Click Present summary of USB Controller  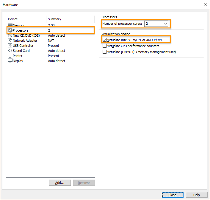point(54,46)
